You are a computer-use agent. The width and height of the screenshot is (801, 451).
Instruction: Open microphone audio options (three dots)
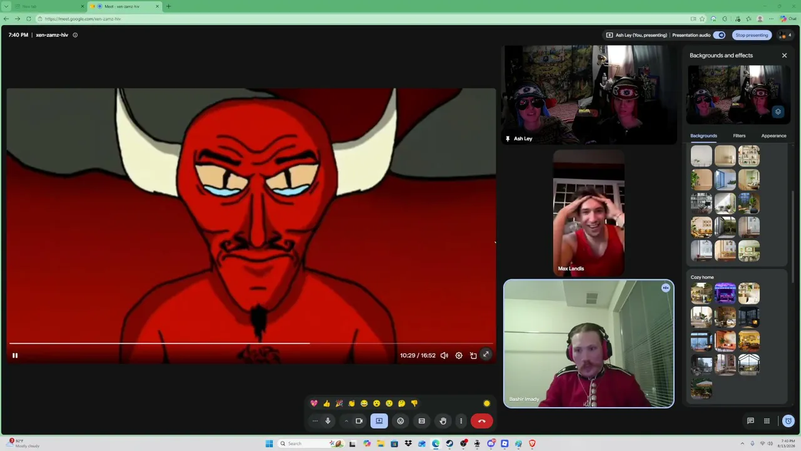pos(315,421)
